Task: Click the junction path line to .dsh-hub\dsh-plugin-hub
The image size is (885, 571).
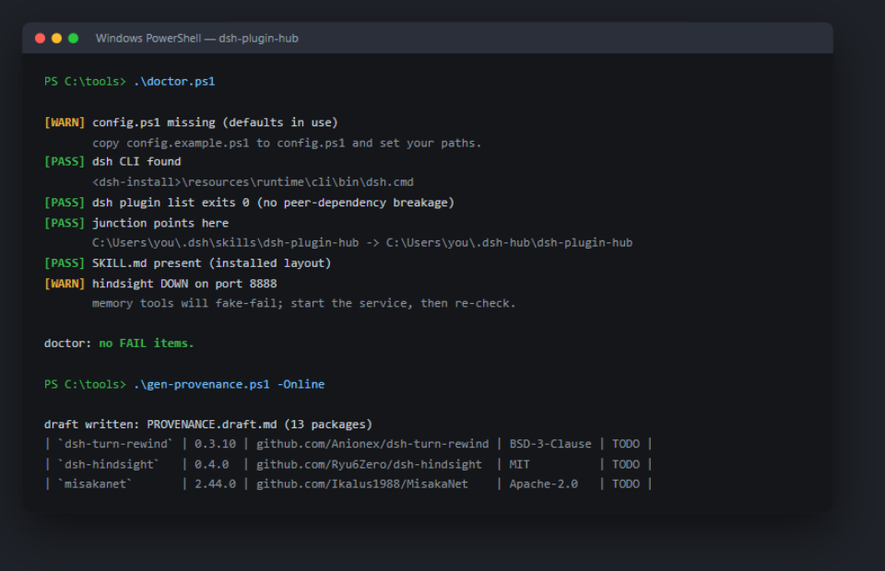Action: [362, 242]
